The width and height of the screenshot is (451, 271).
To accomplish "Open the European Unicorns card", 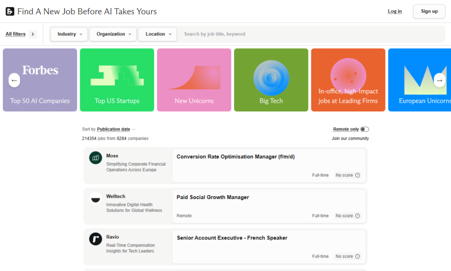I will point(420,80).
